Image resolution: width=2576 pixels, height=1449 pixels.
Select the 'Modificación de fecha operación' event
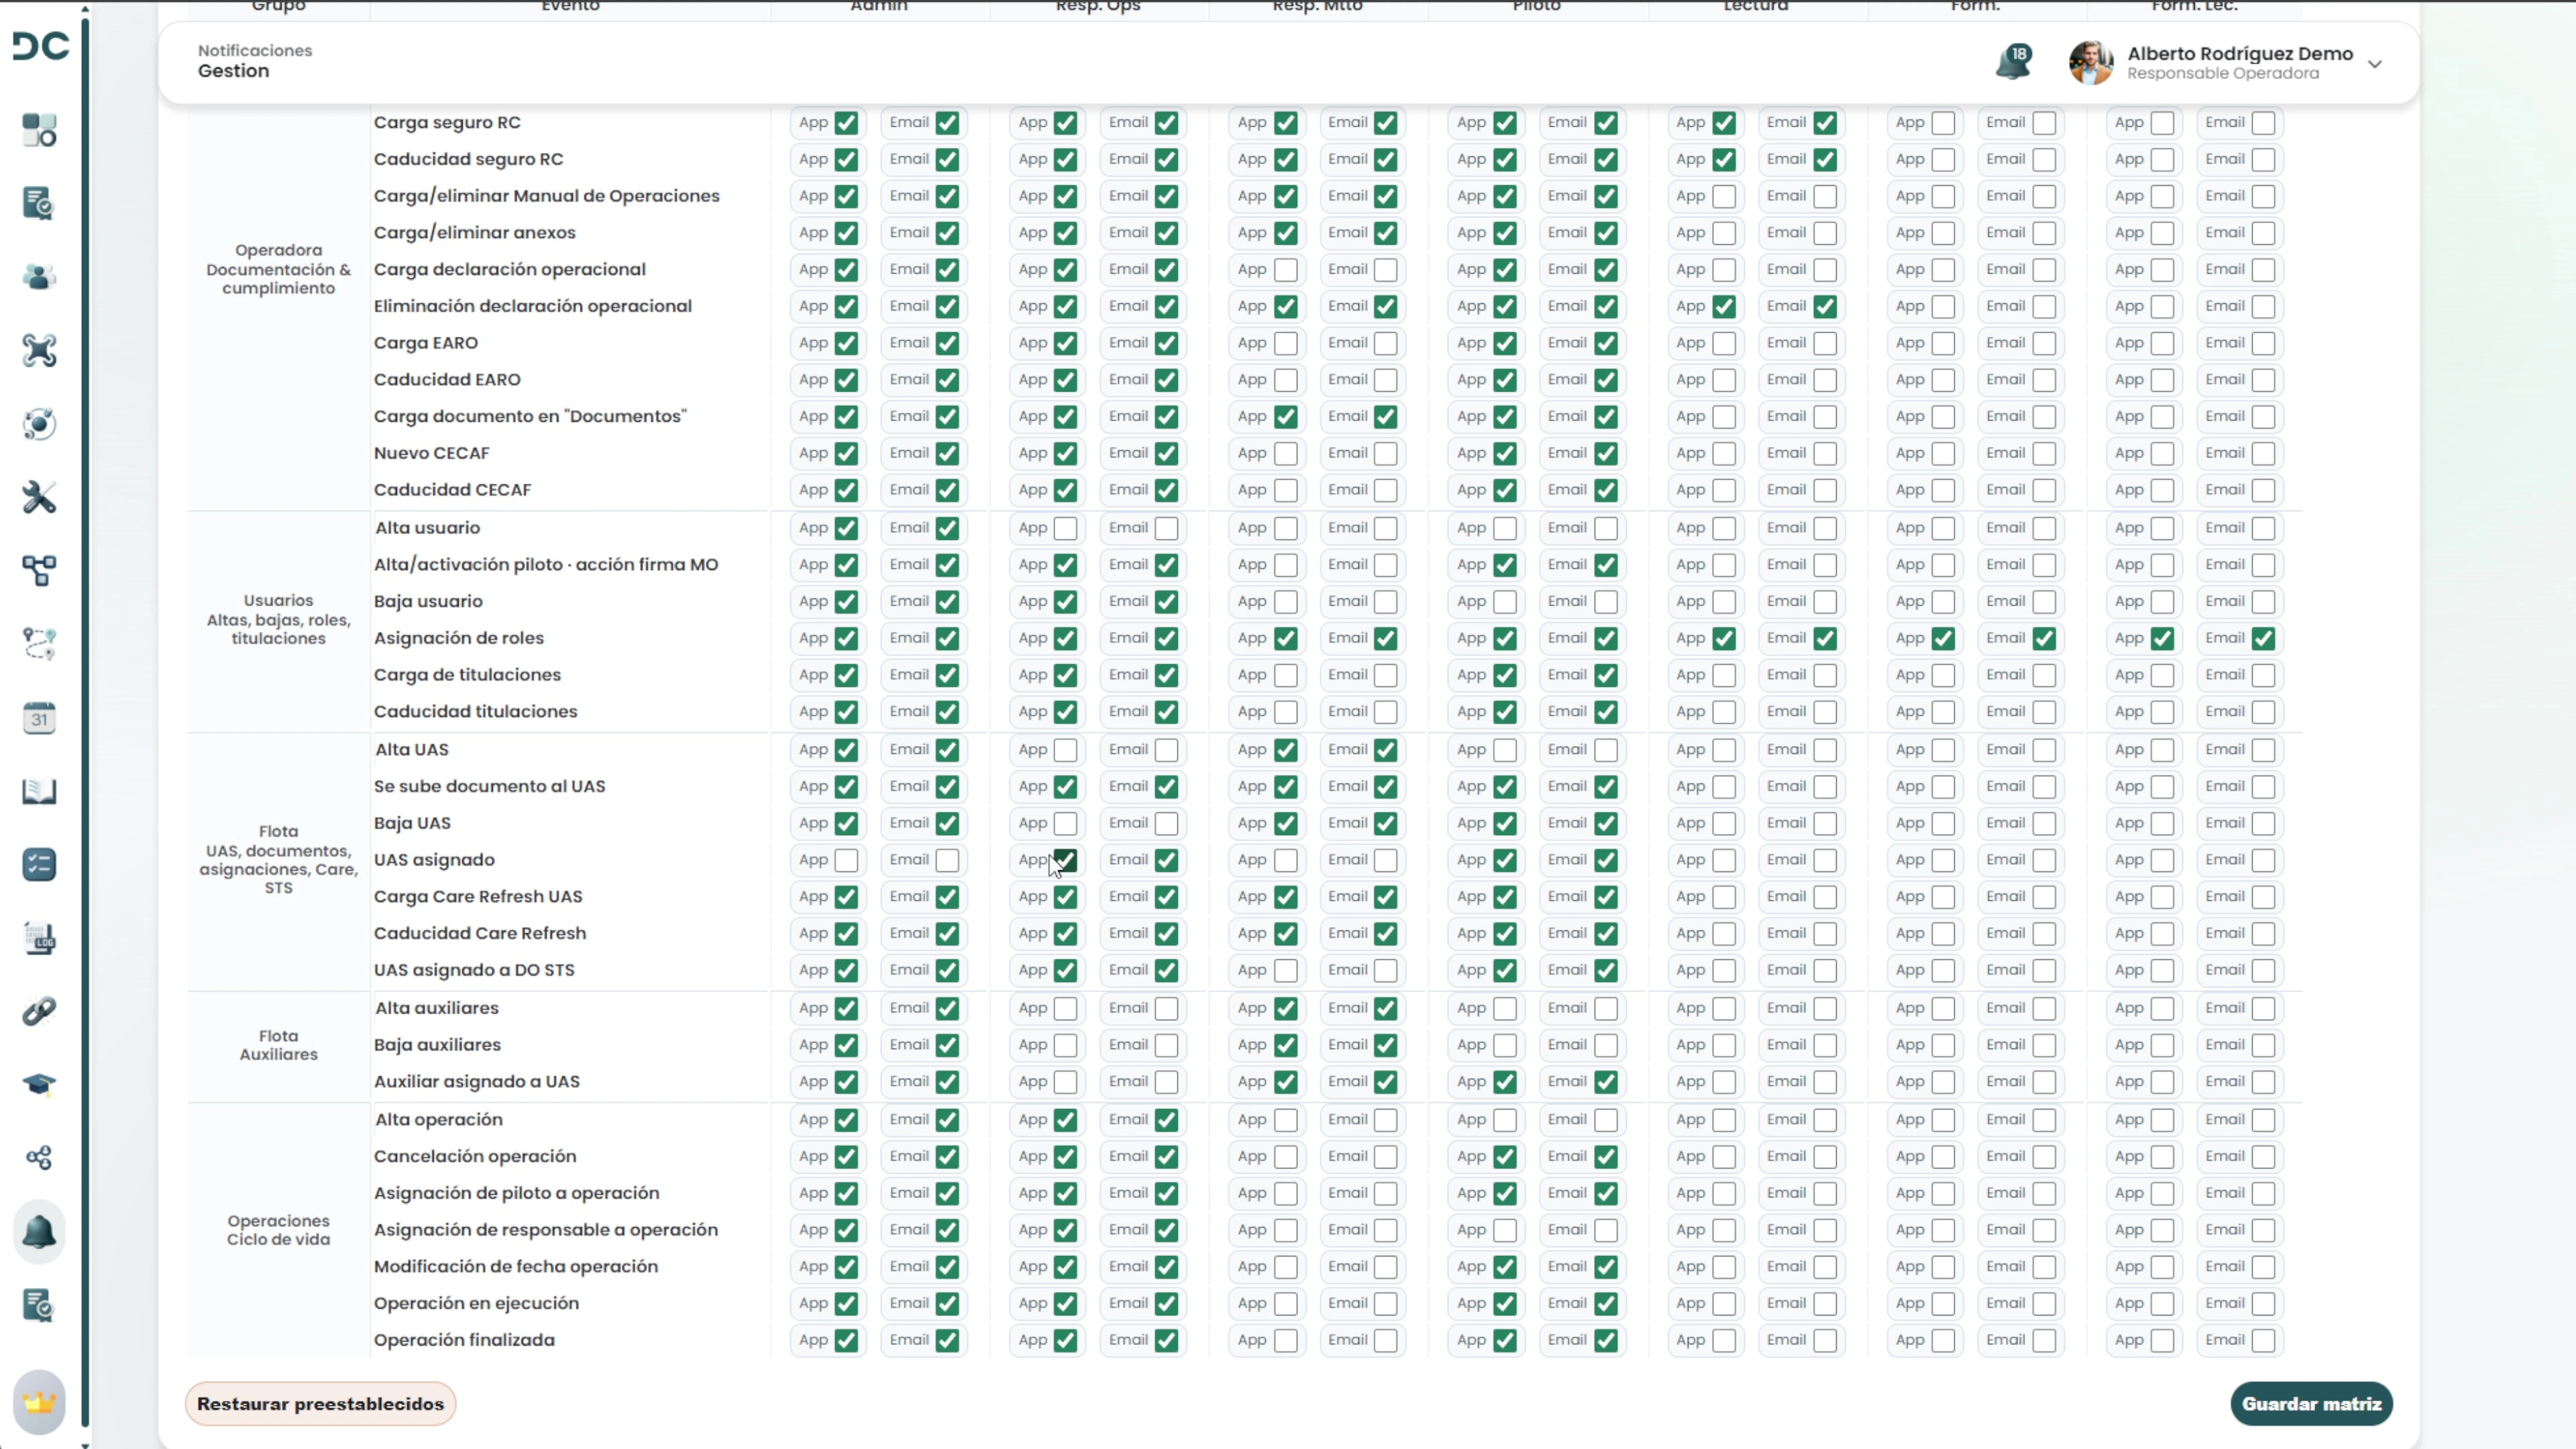(x=516, y=1267)
